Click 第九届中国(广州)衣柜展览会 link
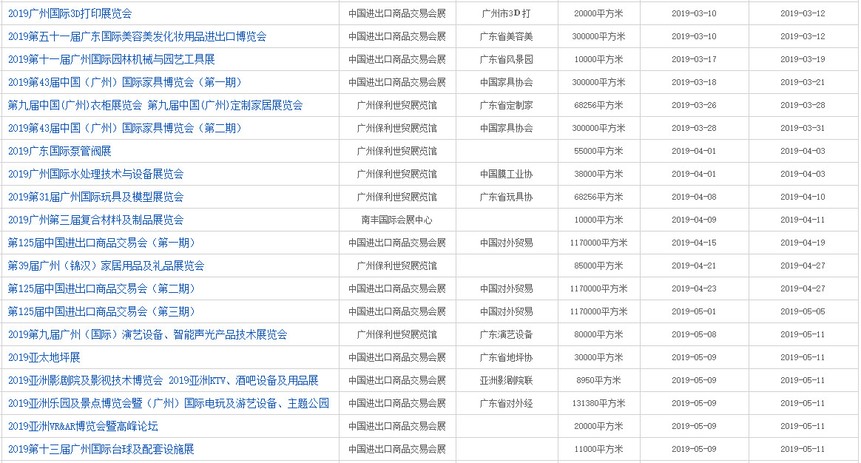This screenshot has height=463, width=861. (x=75, y=105)
